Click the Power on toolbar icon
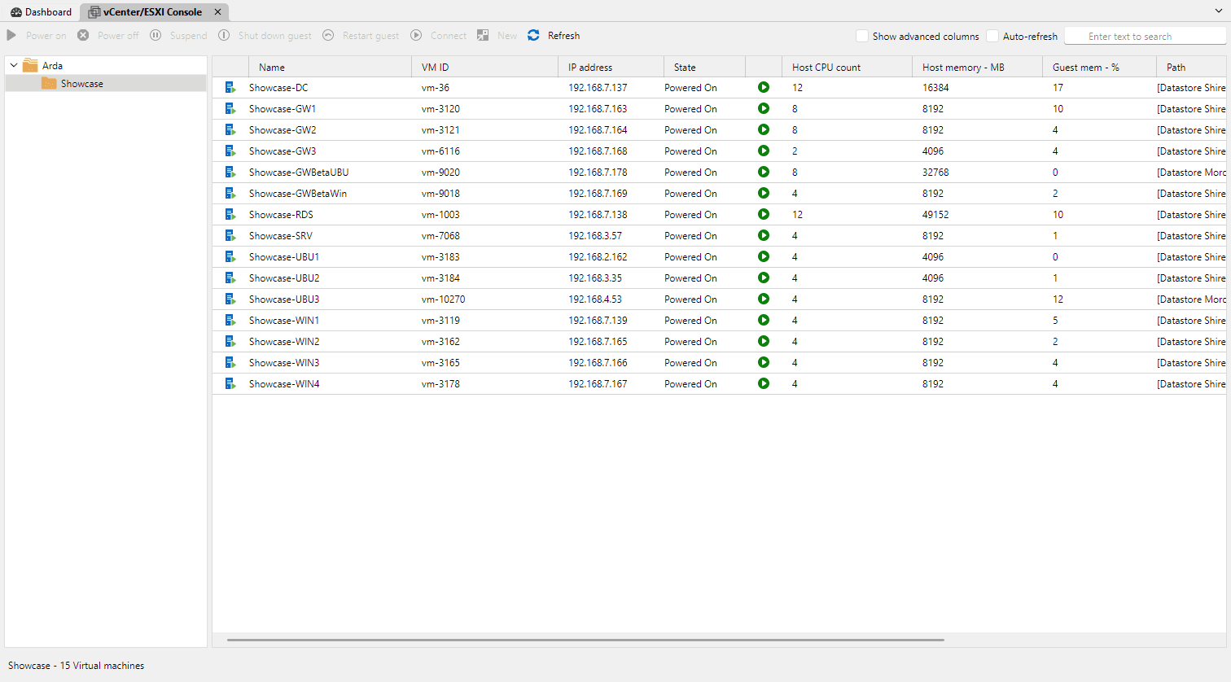Viewport: 1231px width, 682px height. pos(11,35)
